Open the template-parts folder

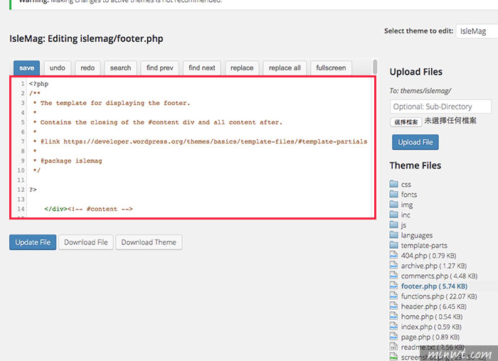point(424,246)
